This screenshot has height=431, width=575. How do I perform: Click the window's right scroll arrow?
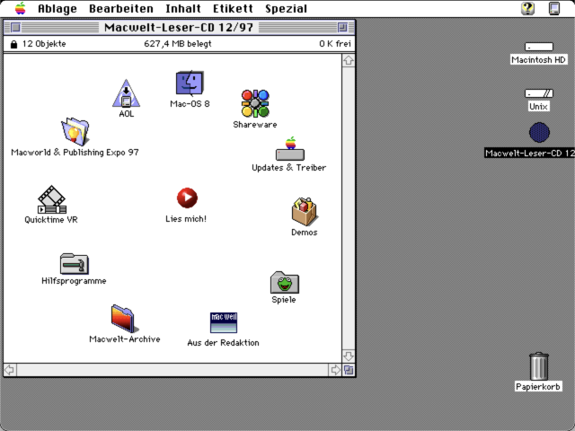(x=335, y=370)
